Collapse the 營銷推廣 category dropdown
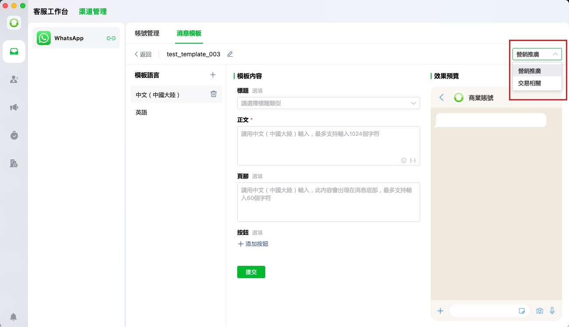 537,55
